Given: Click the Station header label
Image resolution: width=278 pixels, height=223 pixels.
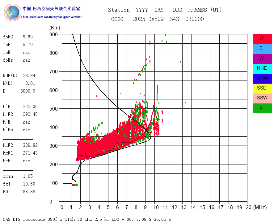Looking at the screenshot, I should pos(119,10).
